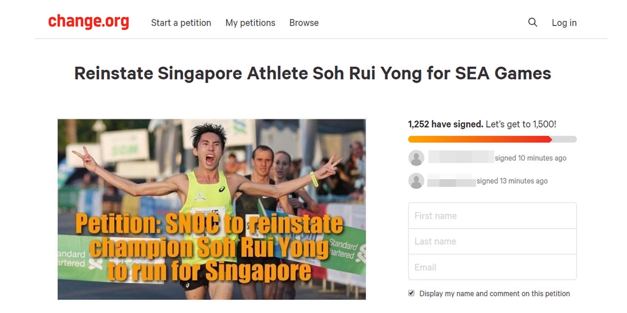Viewport: 627px width, 313px height.
Task: Open the Browse menu item
Action: [304, 23]
